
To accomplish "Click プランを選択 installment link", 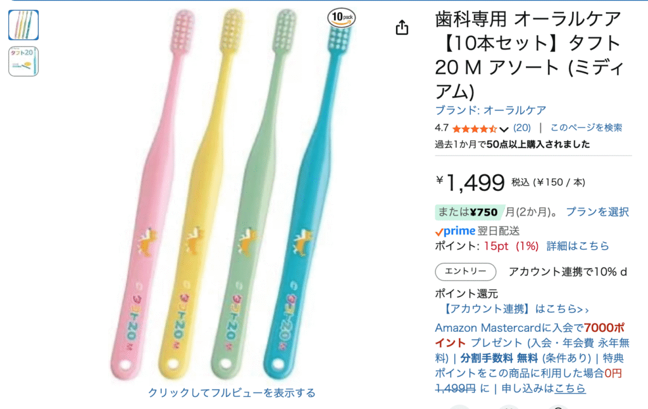I will (597, 212).
